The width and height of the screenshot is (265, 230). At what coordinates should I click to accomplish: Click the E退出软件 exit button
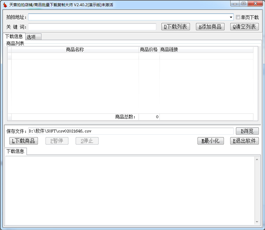coord(244,141)
